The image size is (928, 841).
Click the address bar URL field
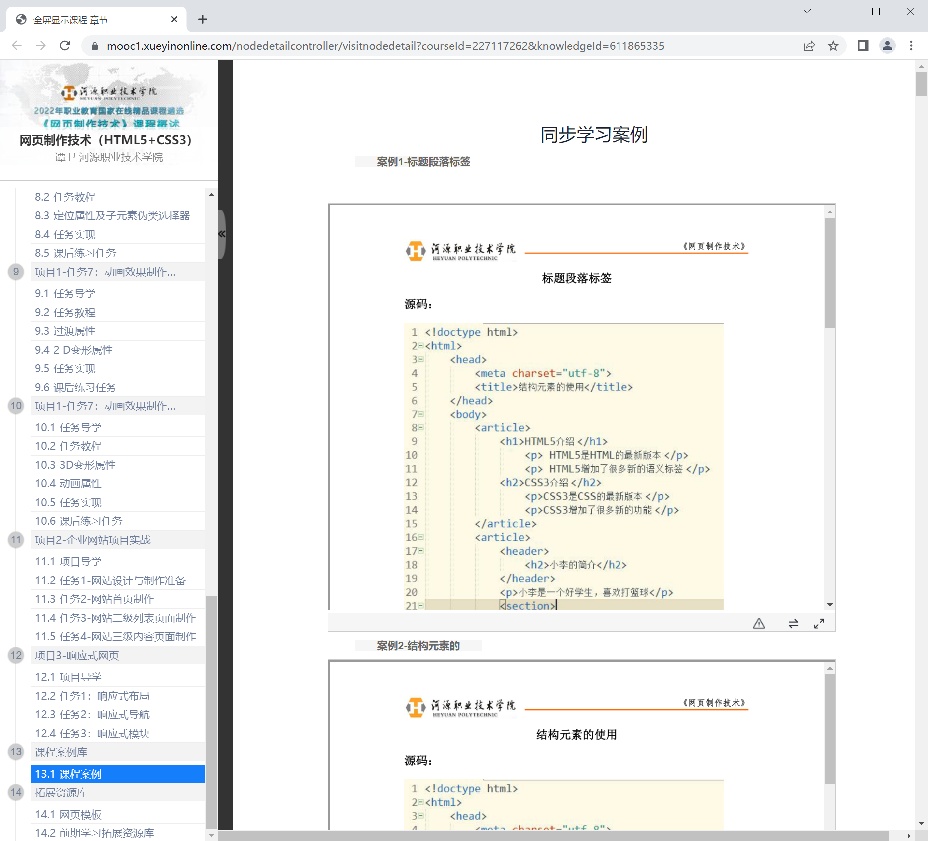(x=384, y=46)
